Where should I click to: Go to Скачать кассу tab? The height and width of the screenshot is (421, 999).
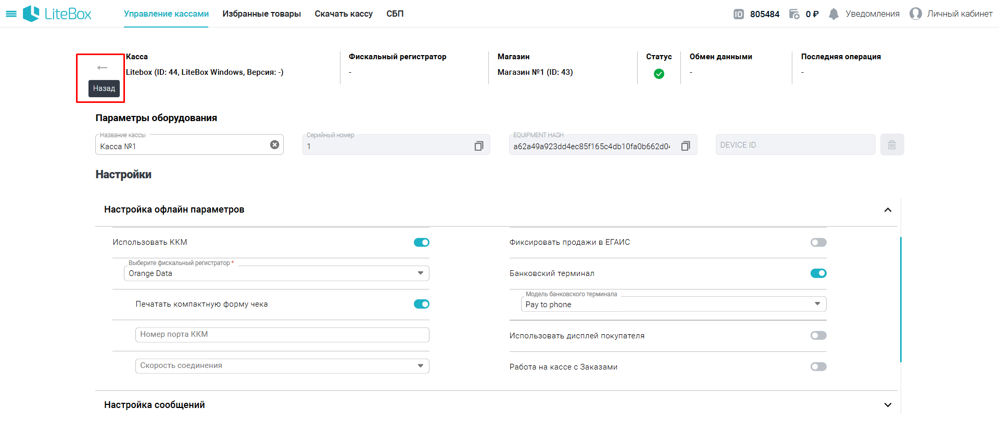[344, 14]
